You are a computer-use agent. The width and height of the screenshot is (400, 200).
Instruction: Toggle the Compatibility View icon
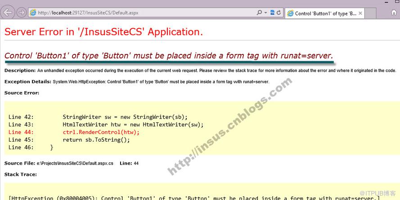[273, 12]
